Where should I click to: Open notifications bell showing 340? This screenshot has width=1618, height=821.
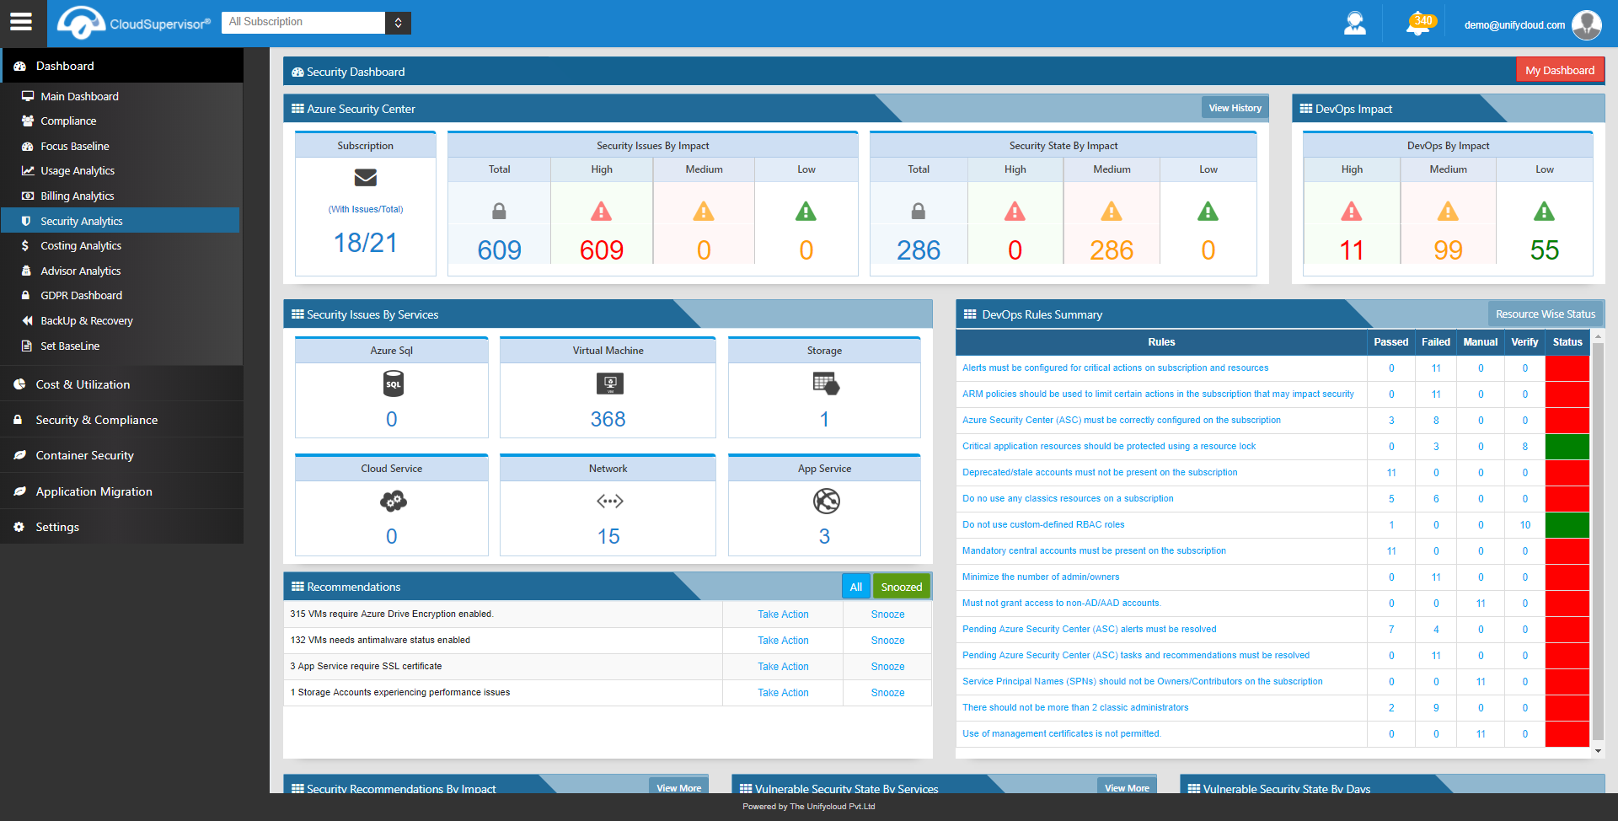coord(1420,24)
